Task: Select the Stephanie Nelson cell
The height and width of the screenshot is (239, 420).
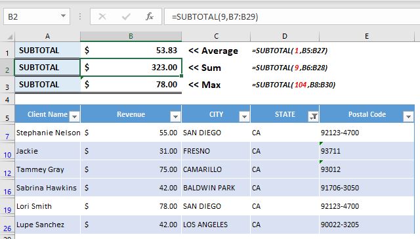Action: [x=48, y=133]
